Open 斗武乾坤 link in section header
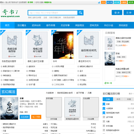 coord(50,93)
